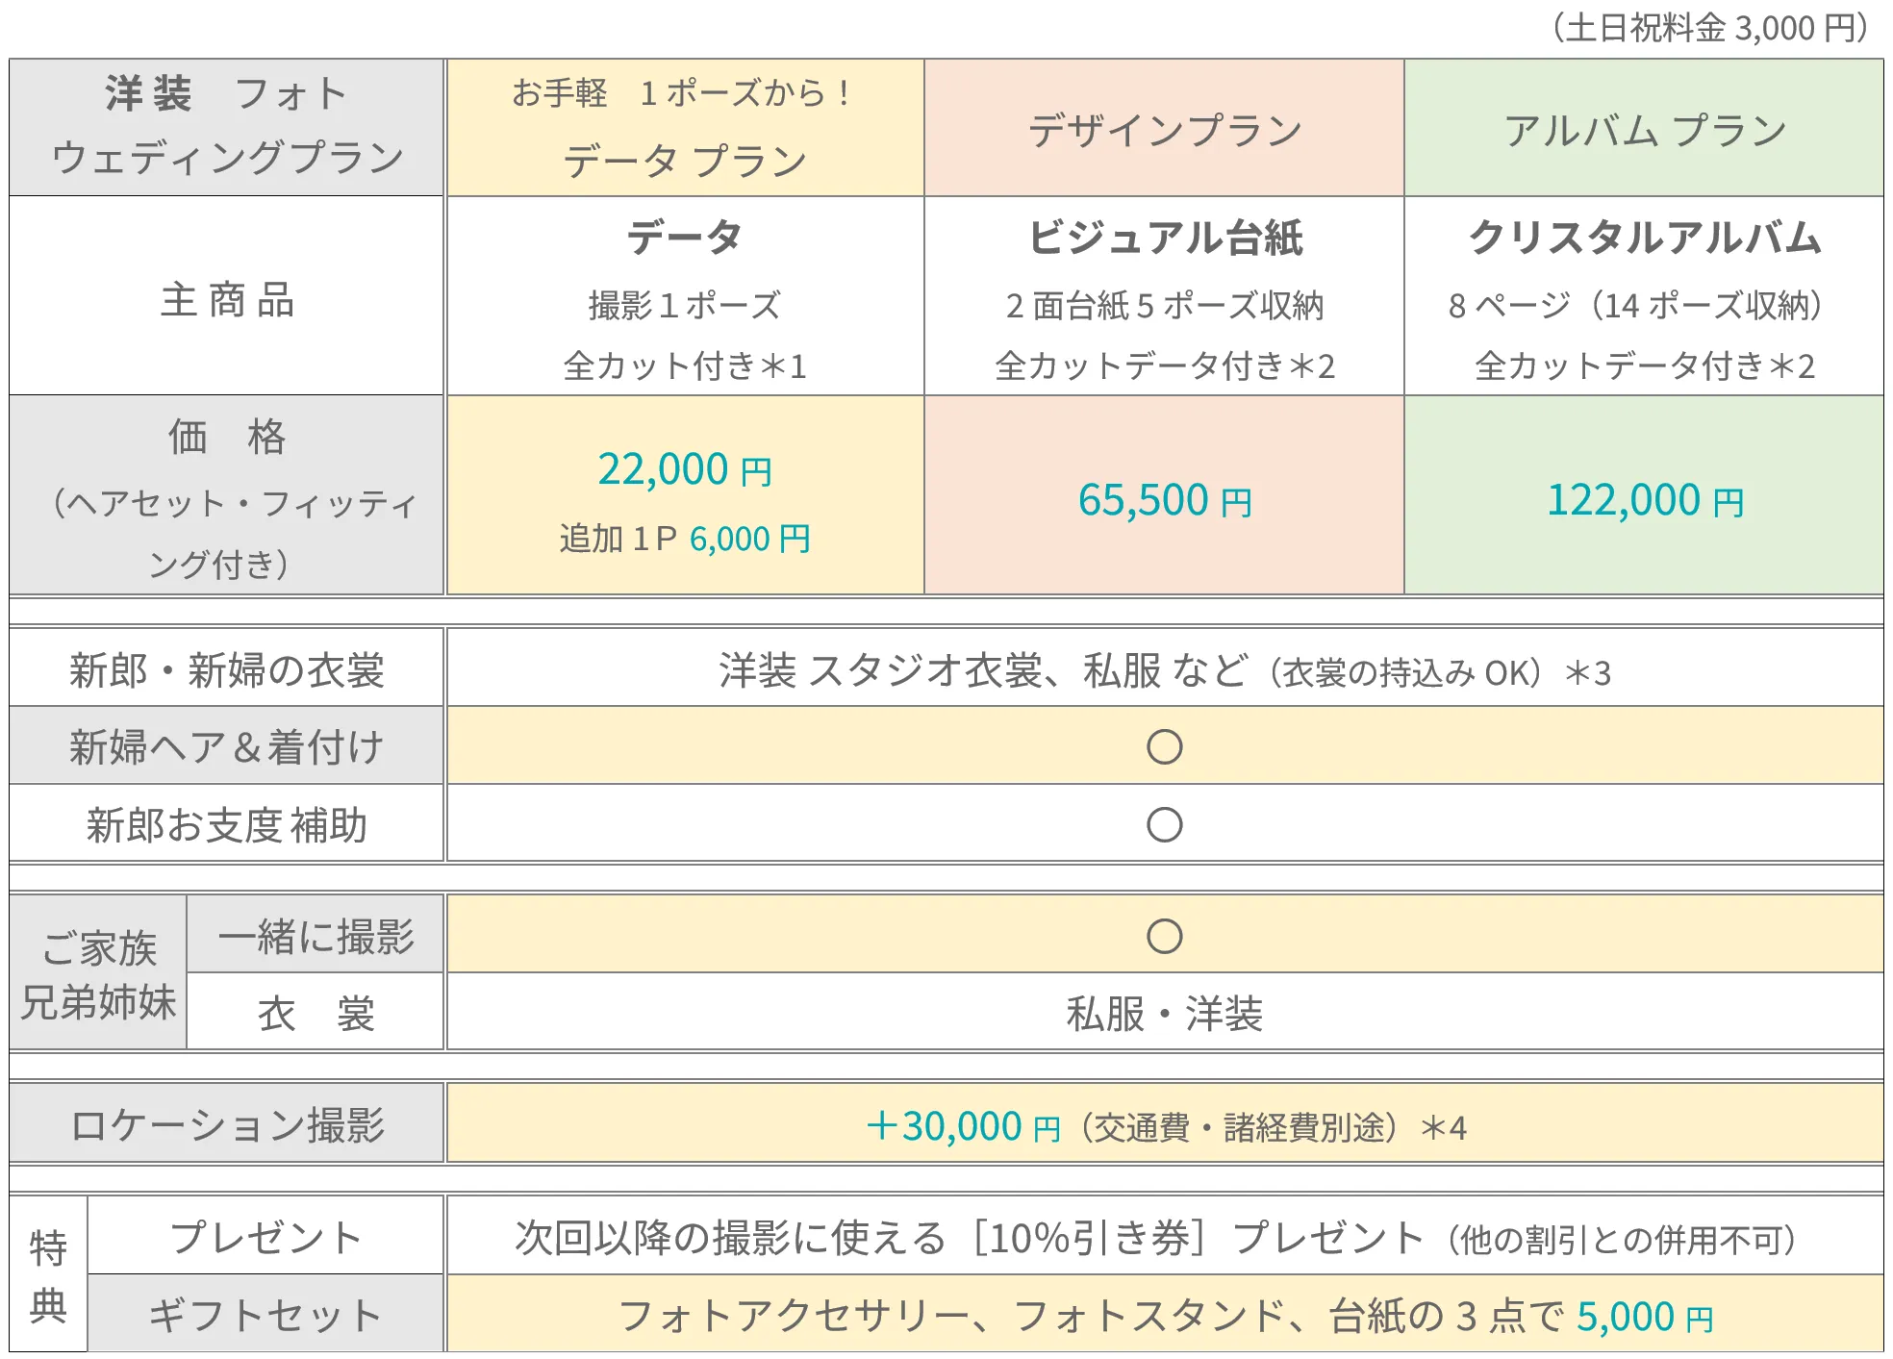Select the アルバム プラン column header
Image resolution: width=1893 pixels, height=1359 pixels.
1644,130
